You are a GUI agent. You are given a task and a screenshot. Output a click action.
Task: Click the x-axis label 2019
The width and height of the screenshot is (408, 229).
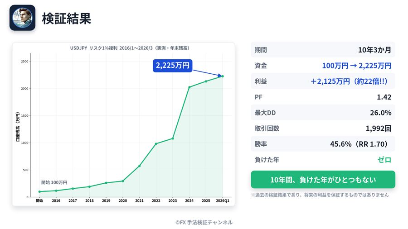coord(106,200)
